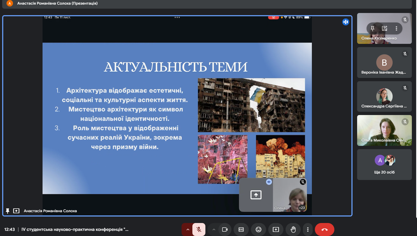Viewport: 417px width, 236px height.
Task: Click the present screen button
Action: click(276, 230)
